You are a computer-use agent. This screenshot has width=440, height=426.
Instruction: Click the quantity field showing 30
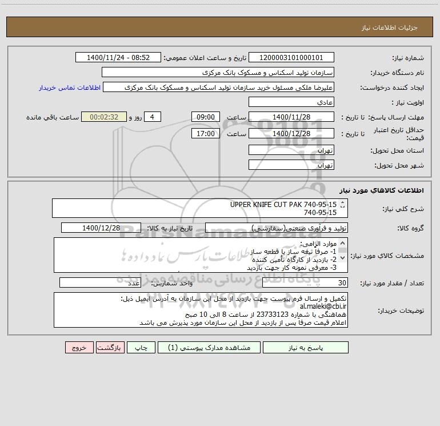point(305,282)
